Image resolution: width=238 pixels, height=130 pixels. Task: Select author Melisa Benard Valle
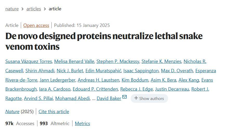74,61
